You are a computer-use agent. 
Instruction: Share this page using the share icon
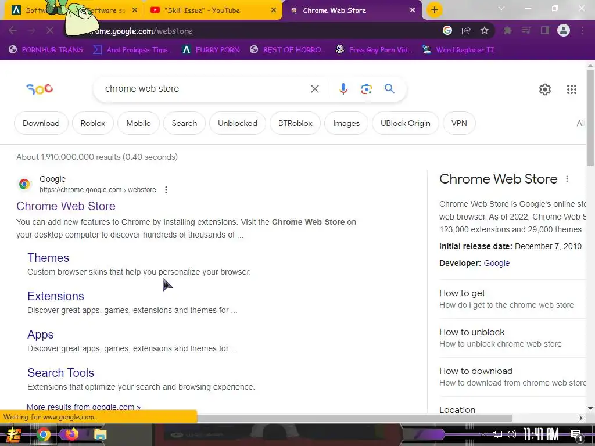click(466, 30)
